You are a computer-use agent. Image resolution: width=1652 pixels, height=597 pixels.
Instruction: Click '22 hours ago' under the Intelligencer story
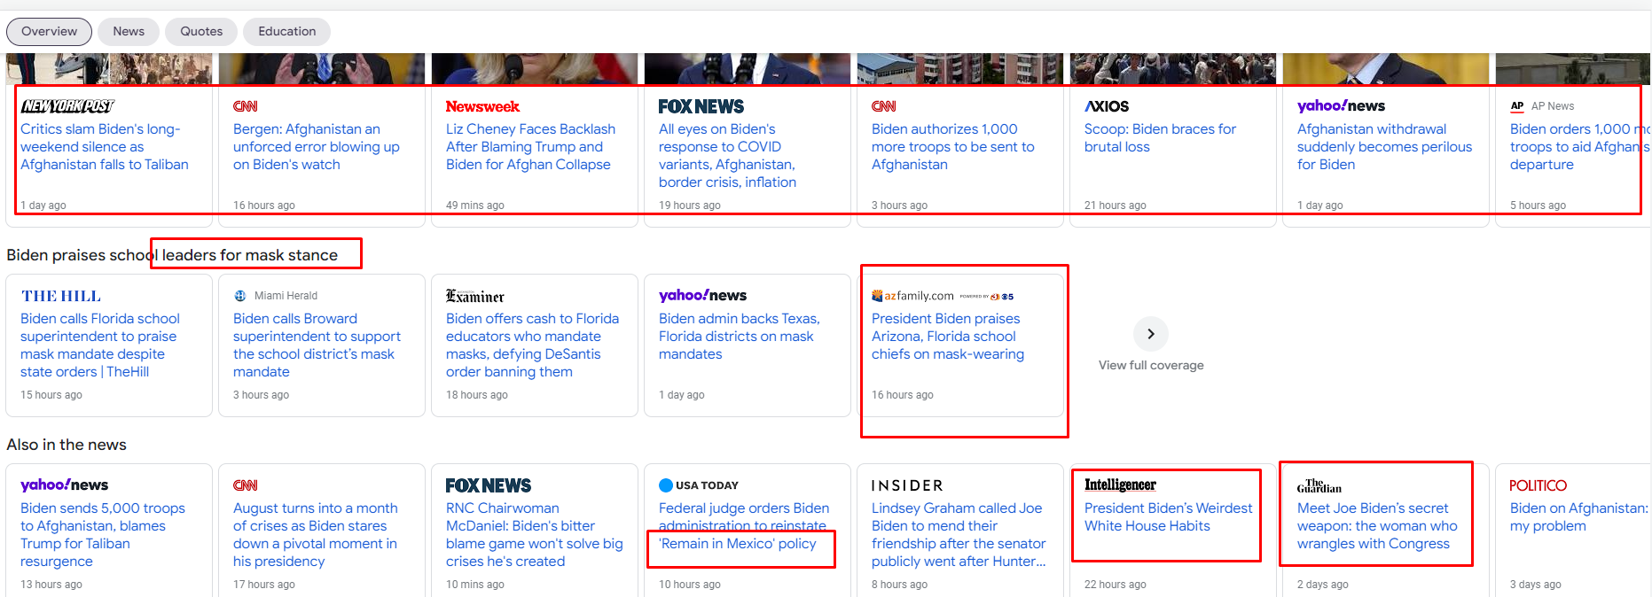pyautogui.click(x=1116, y=585)
